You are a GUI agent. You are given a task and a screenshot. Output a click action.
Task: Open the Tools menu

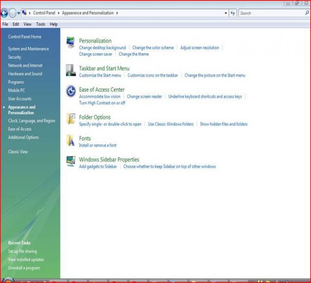coord(41,24)
